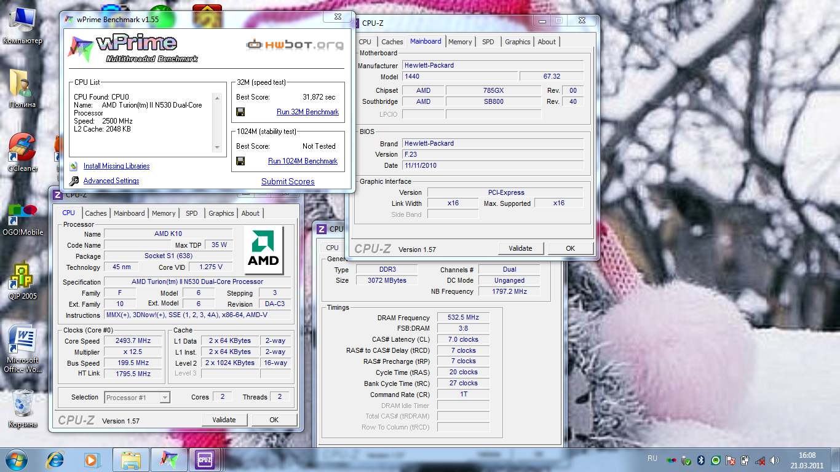Launch Windows Media Player from taskbar

pyautogui.click(x=91, y=459)
